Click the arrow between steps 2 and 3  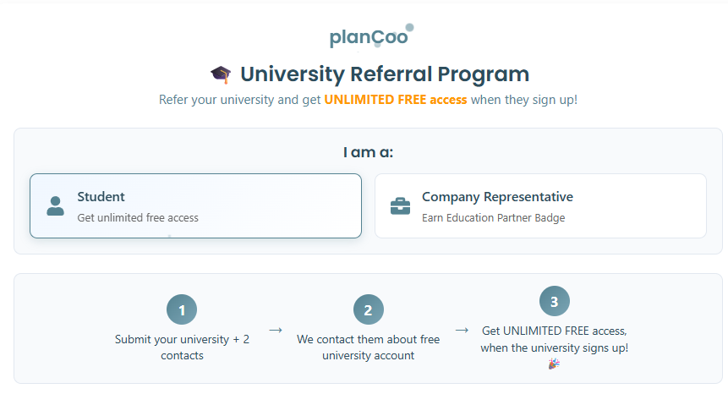click(462, 330)
